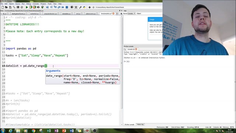This screenshot has width=236, height=133.
Task: Click the editor vertical scrollbar
Action: click(x=122, y=62)
